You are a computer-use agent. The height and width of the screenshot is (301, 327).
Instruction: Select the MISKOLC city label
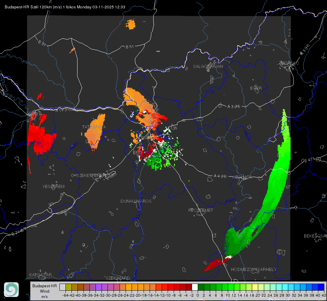pos(290,63)
